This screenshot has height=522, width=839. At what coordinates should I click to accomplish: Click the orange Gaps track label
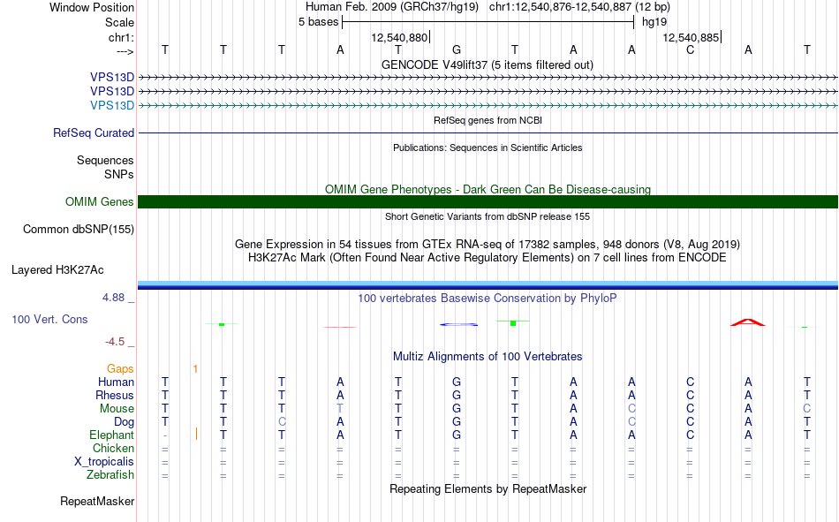tap(120, 368)
